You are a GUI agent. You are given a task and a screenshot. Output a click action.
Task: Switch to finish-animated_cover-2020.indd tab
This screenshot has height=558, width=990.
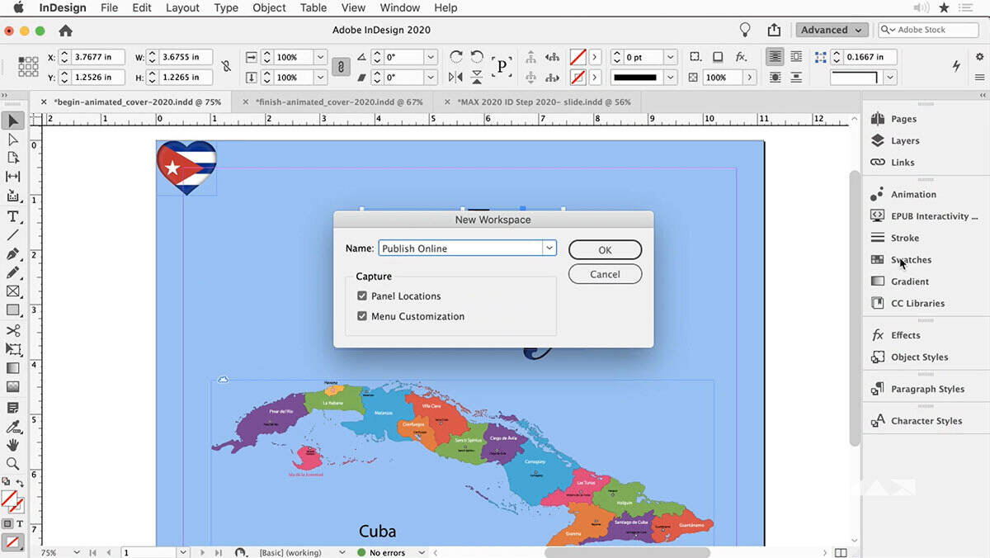(338, 102)
